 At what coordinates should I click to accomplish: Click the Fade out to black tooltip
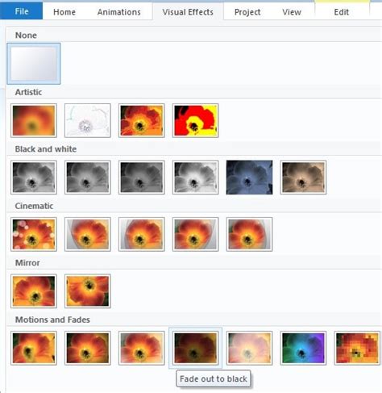coord(214,378)
